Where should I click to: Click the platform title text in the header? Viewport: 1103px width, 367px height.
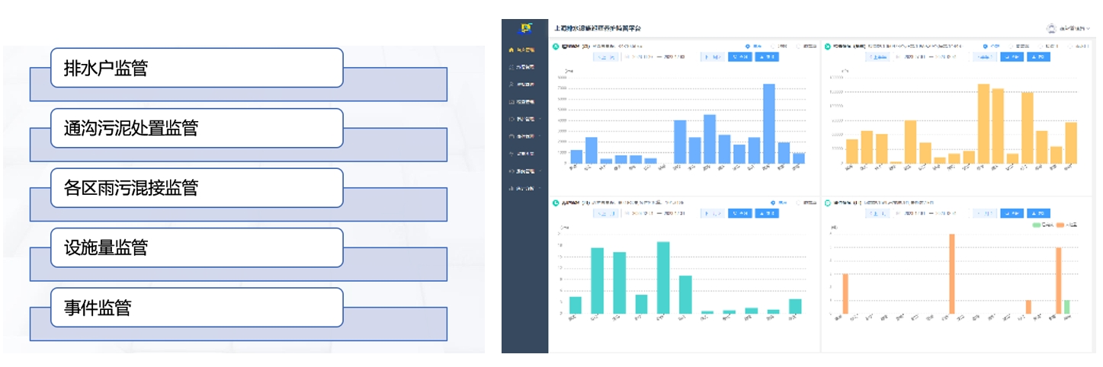point(598,28)
